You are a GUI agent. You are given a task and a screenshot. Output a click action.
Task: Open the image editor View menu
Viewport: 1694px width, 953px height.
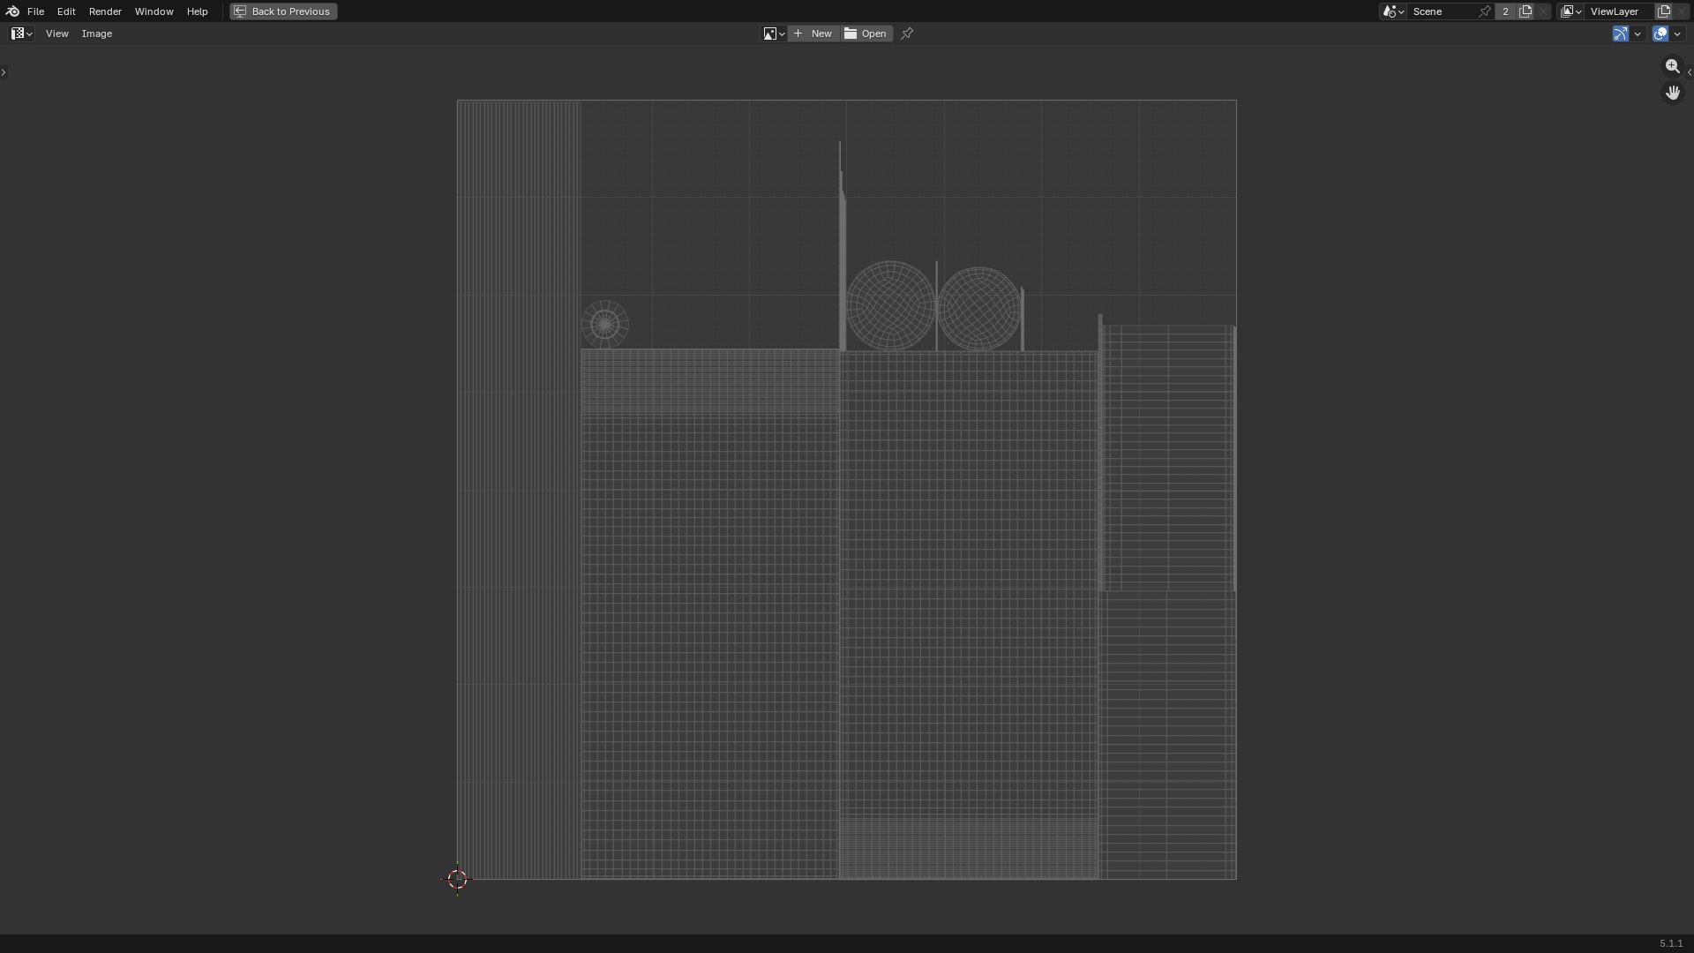[56, 34]
